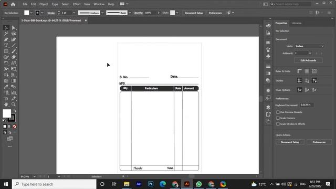The image size is (336, 189).
Task: Select the Pen tool
Action: [x=6, y=40]
